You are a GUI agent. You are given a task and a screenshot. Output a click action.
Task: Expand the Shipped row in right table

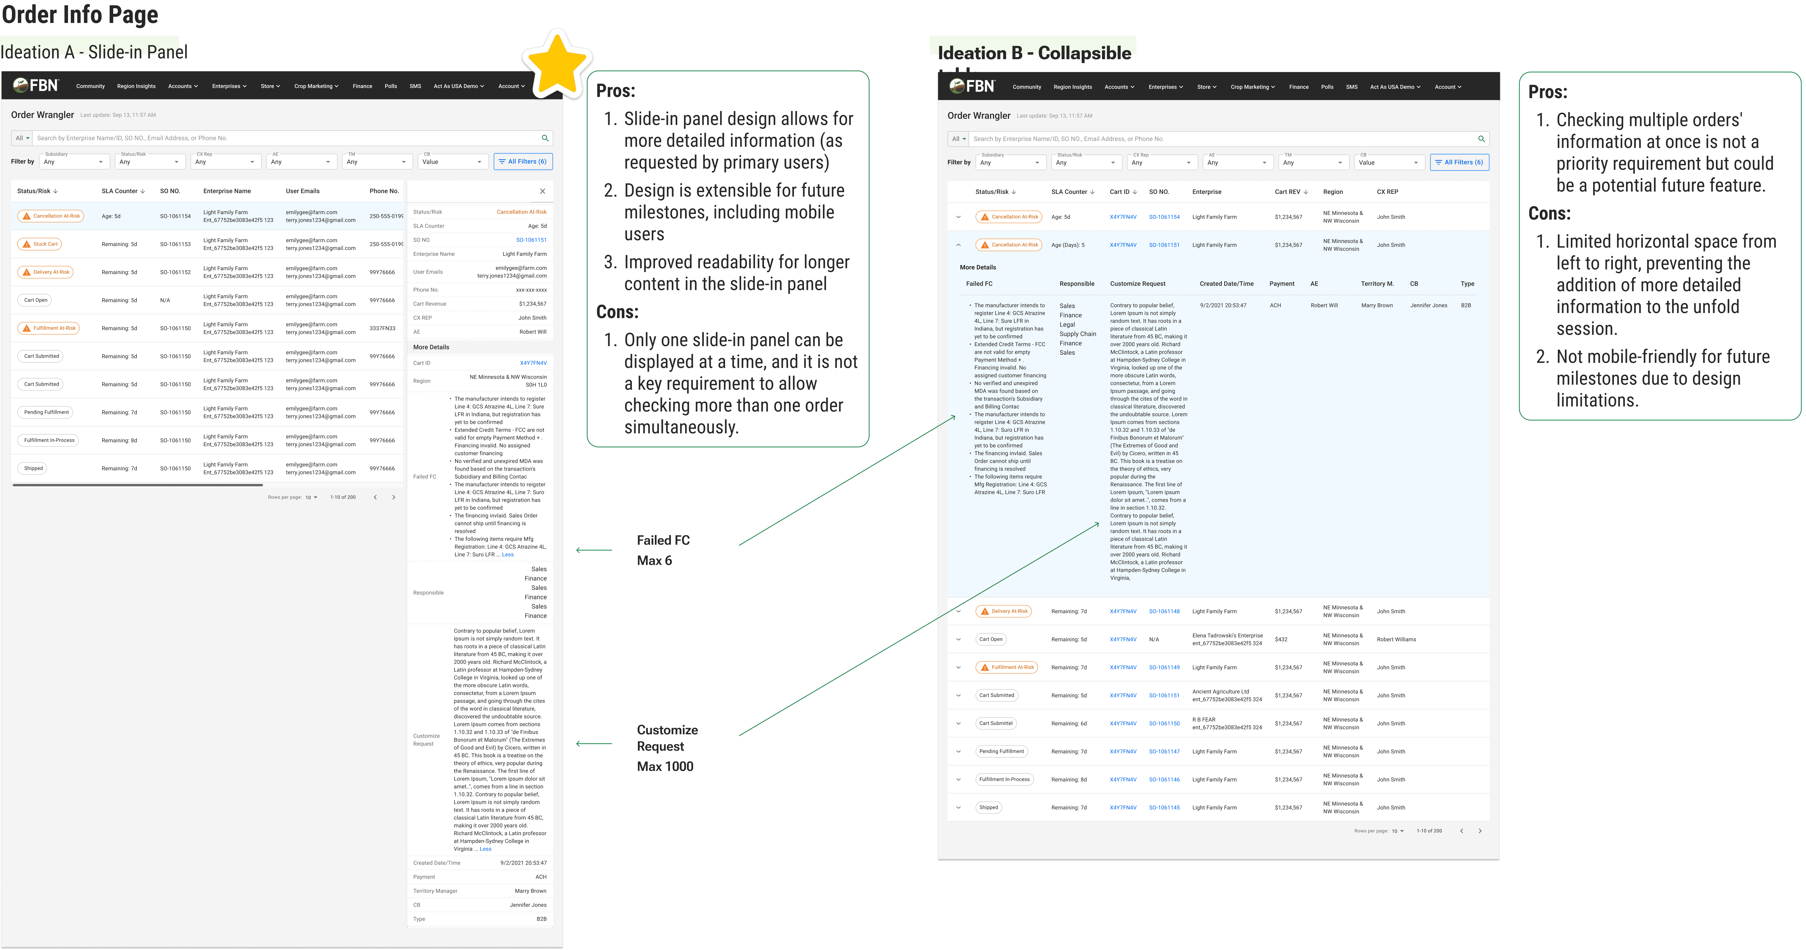[958, 808]
